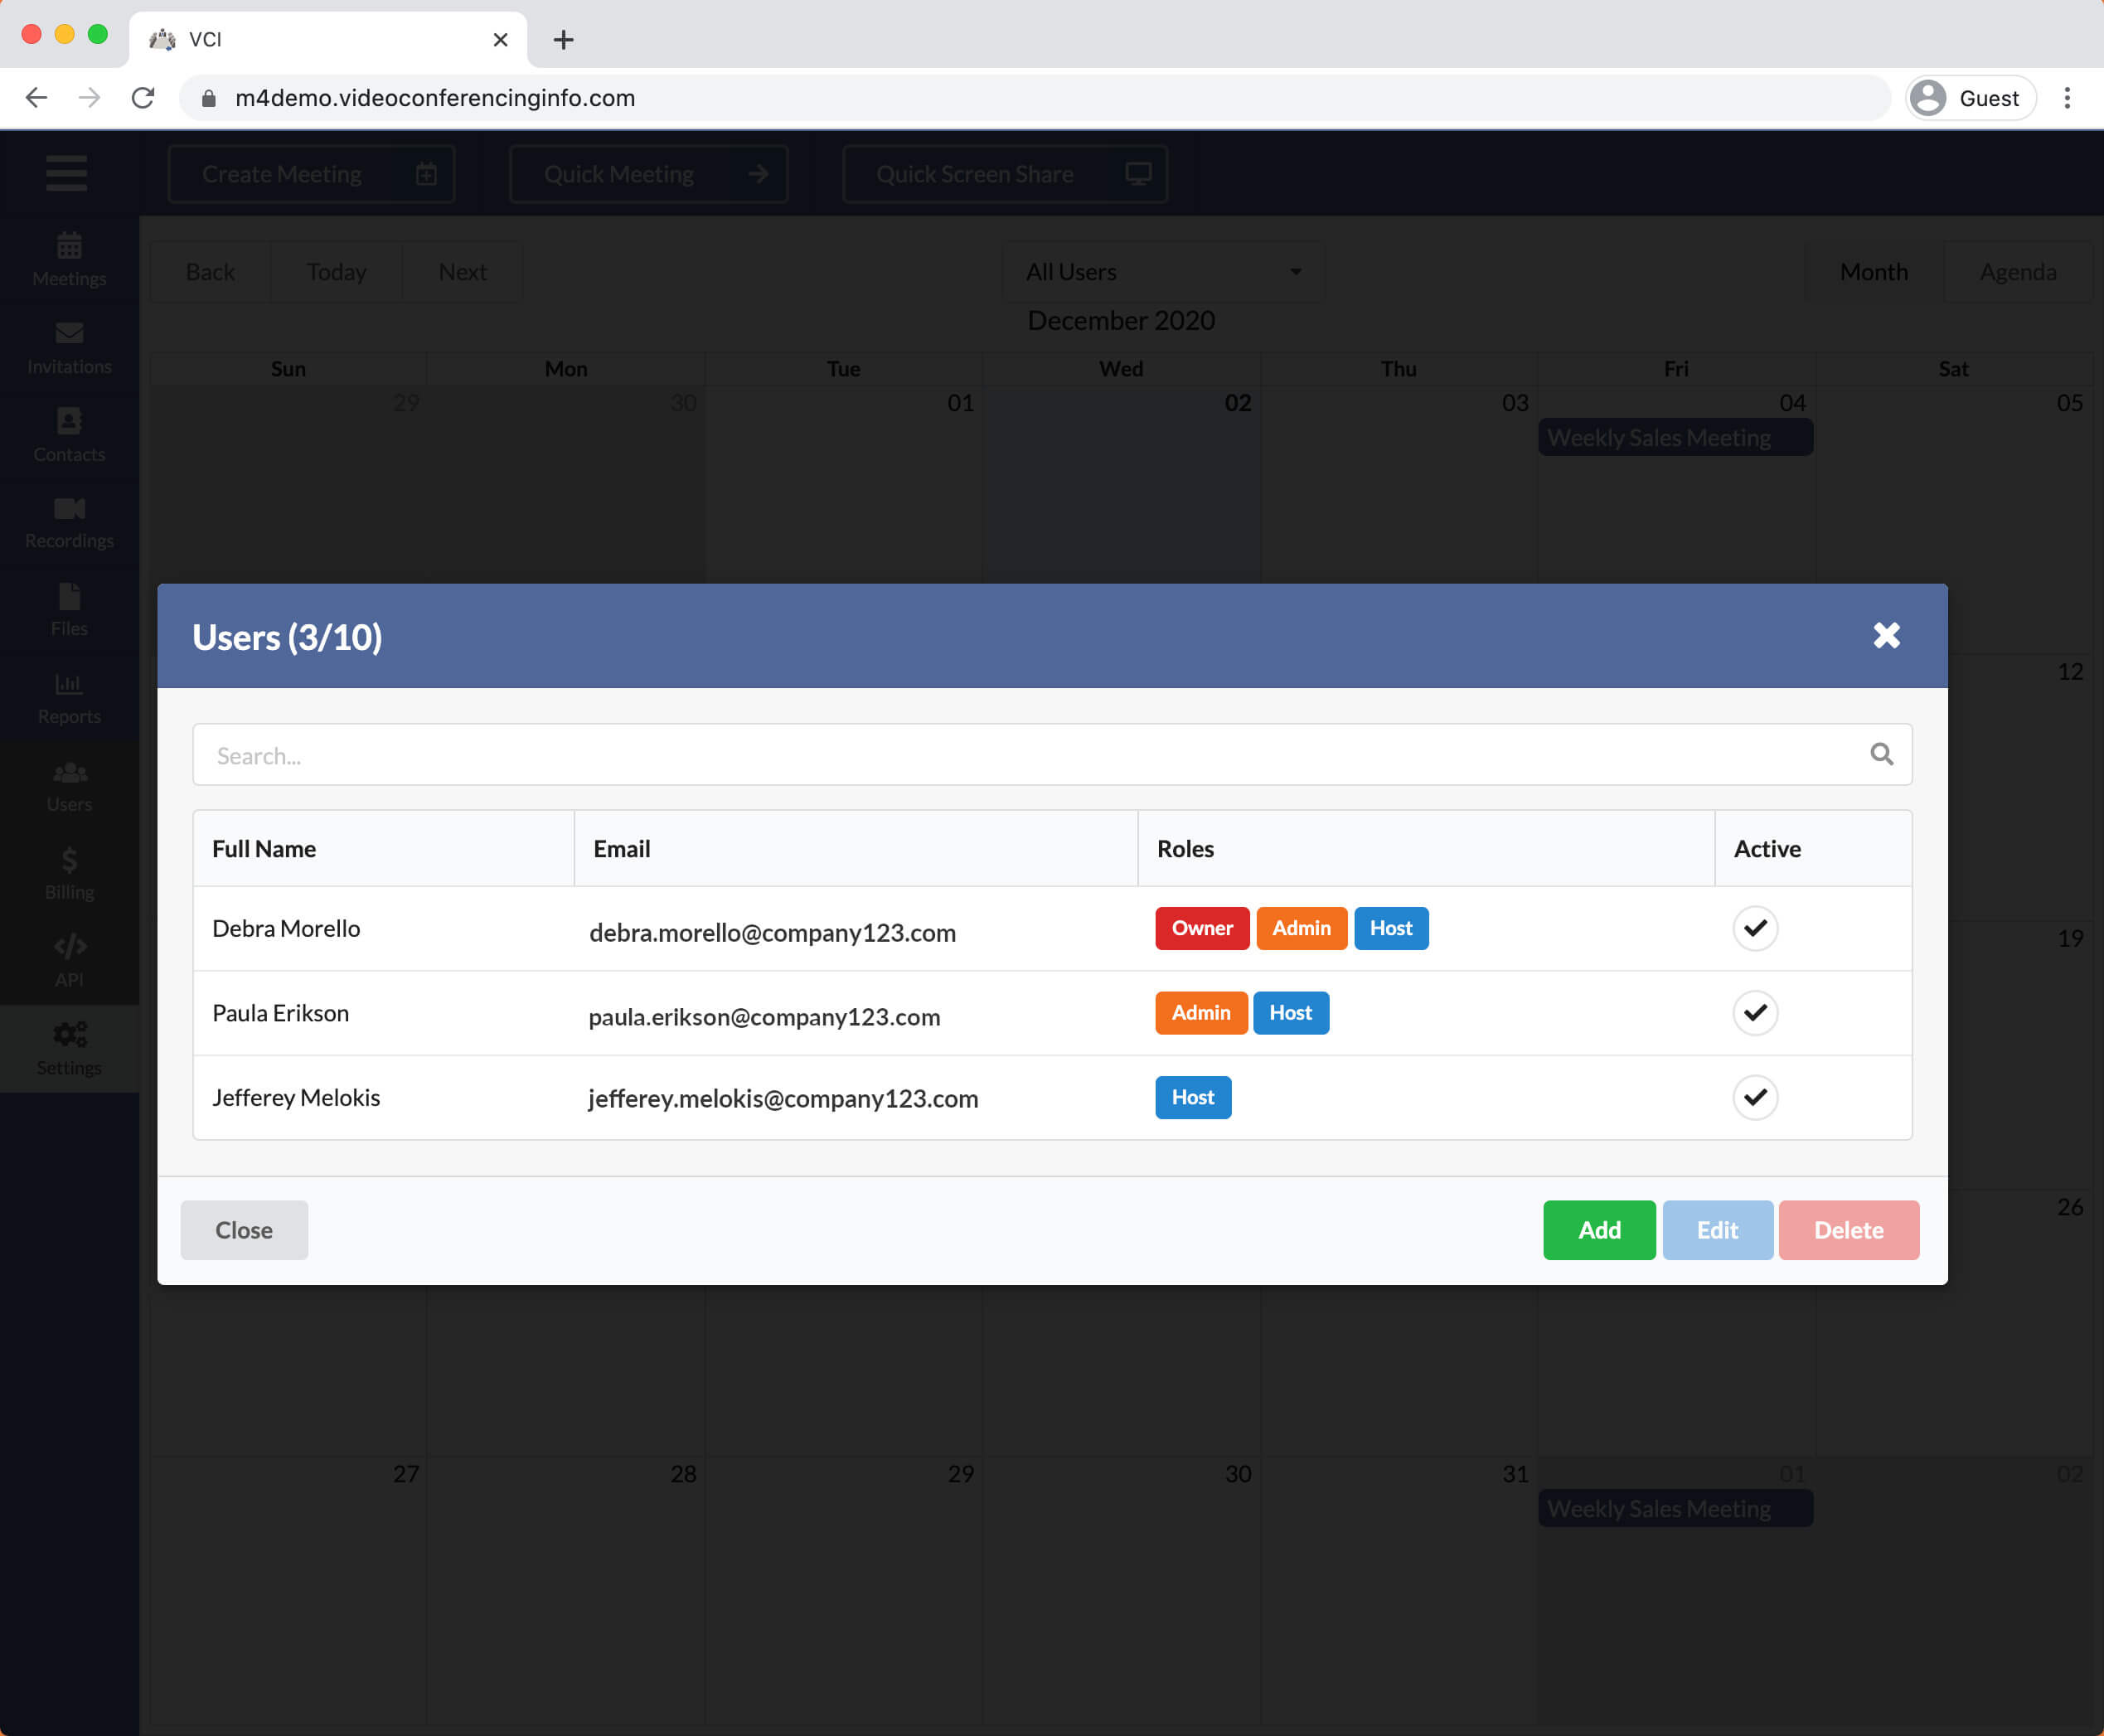This screenshot has height=1736, width=2104.
Task: Open Billing dollar icon in sidebar
Action: [x=69, y=859]
